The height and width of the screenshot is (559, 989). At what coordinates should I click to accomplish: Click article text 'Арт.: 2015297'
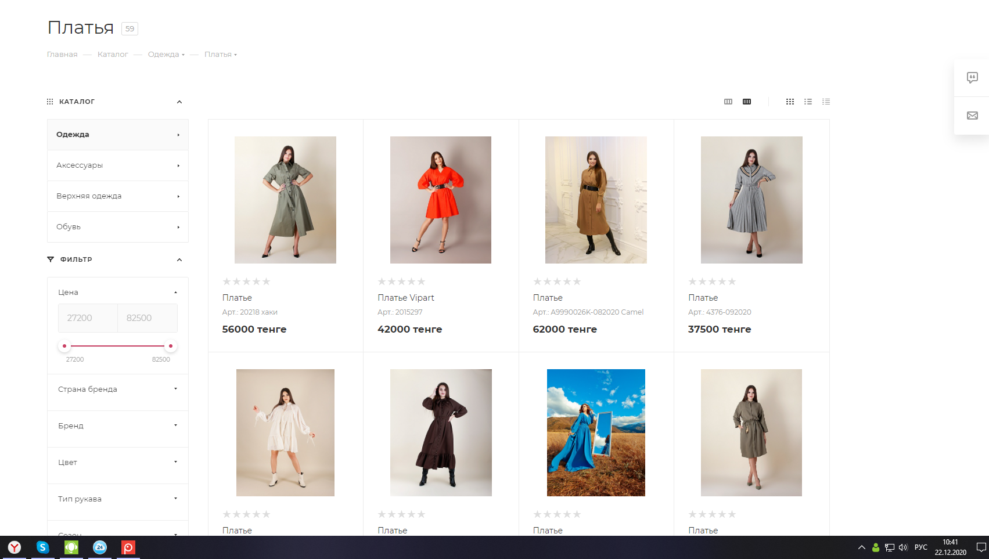[x=400, y=312]
